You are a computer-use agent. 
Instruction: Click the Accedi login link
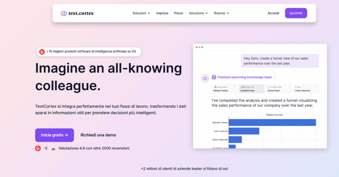coord(273,13)
